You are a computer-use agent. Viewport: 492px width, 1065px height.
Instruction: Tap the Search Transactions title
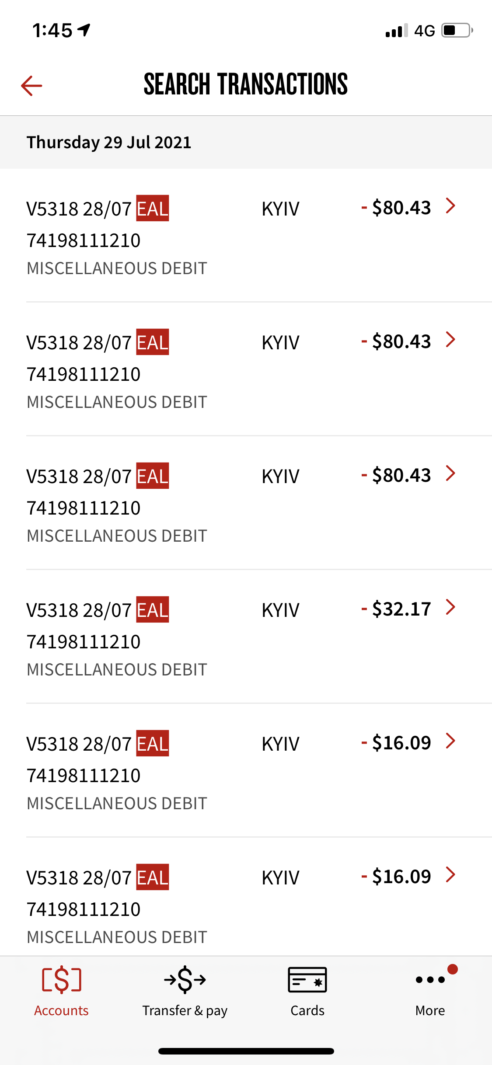[246, 84]
